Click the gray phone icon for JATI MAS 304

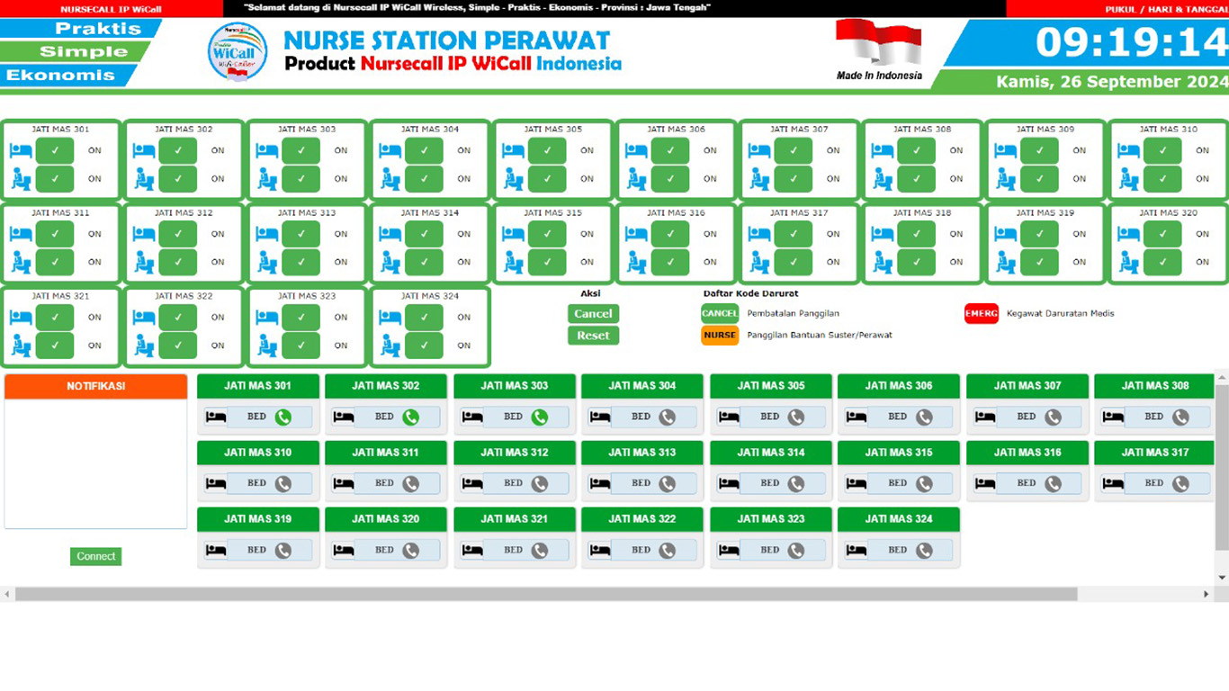[667, 417]
